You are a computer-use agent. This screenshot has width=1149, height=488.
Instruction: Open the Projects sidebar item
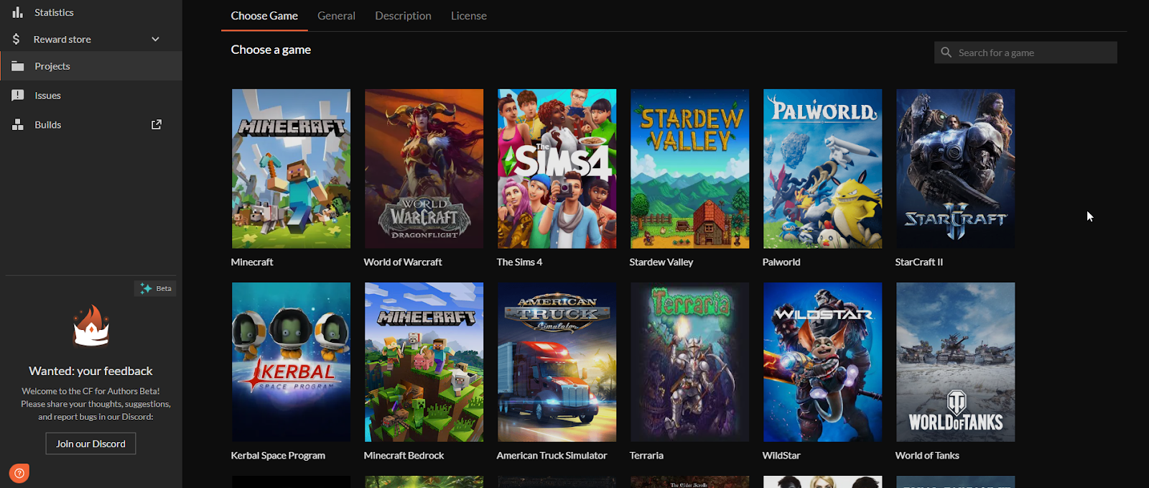(91, 66)
